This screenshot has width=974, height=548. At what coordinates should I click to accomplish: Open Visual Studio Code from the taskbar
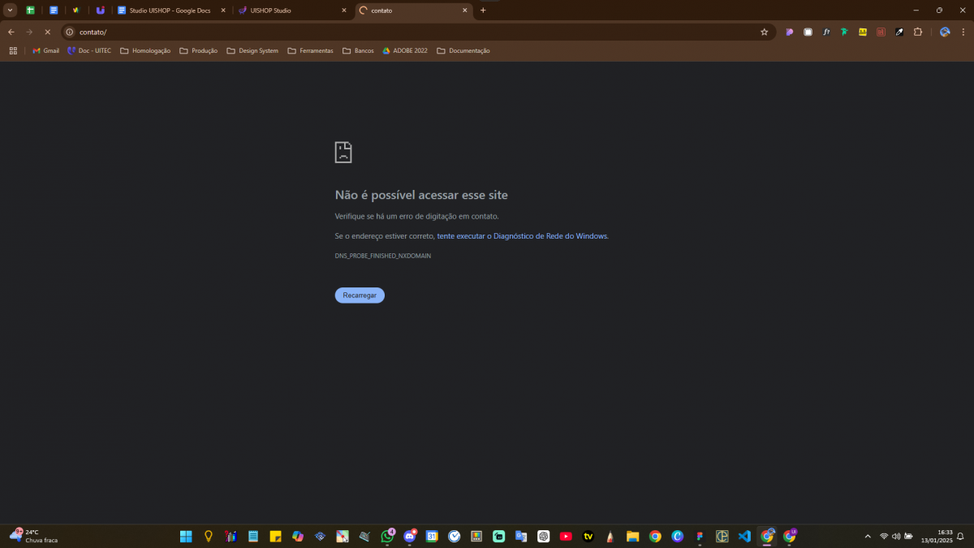pyautogui.click(x=744, y=536)
